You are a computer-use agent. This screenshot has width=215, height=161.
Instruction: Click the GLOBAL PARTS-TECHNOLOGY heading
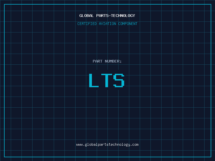tap(107, 16)
